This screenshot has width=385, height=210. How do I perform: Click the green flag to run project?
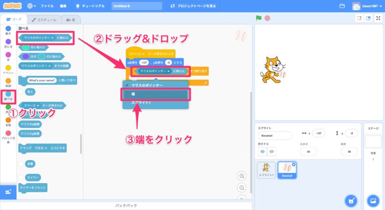click(x=258, y=18)
